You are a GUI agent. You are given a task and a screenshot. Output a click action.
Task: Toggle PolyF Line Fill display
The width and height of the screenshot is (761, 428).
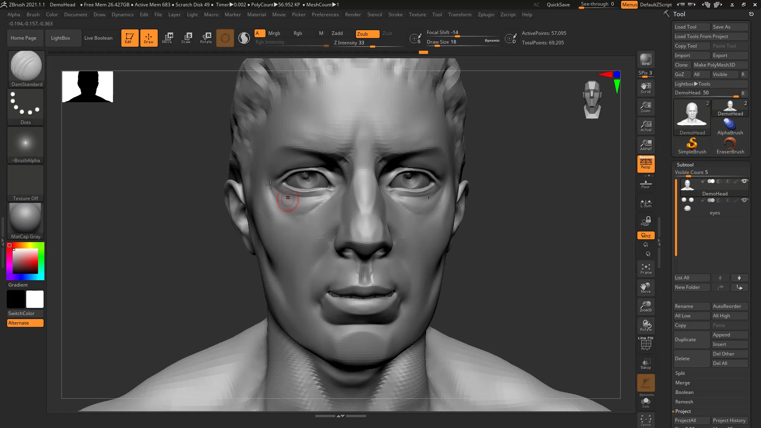[646, 344]
